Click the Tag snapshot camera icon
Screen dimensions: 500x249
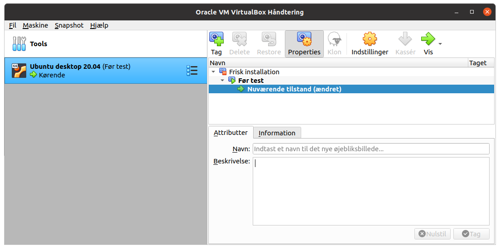point(216,39)
